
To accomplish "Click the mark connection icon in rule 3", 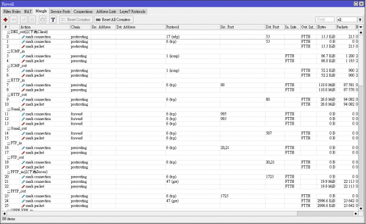I will click(23, 57).
